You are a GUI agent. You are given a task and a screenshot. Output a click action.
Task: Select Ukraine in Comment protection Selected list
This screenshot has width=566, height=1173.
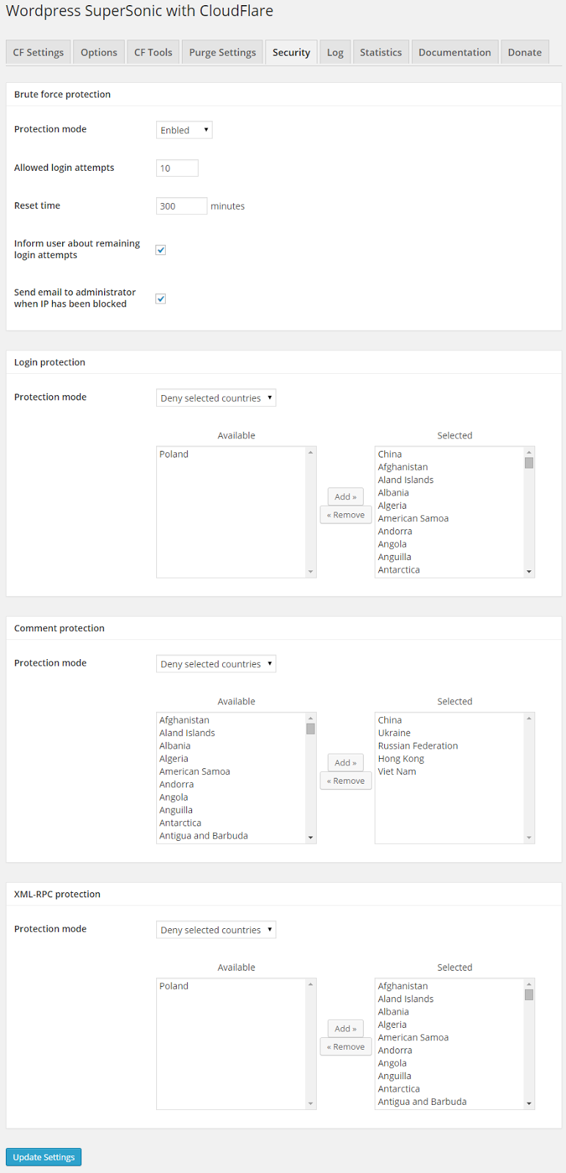click(x=394, y=733)
